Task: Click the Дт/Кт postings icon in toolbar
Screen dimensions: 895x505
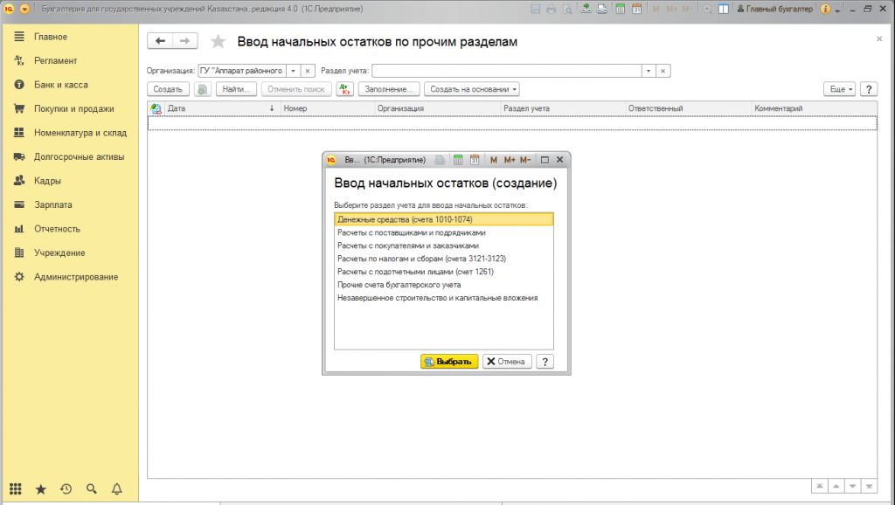Action: 344,89
